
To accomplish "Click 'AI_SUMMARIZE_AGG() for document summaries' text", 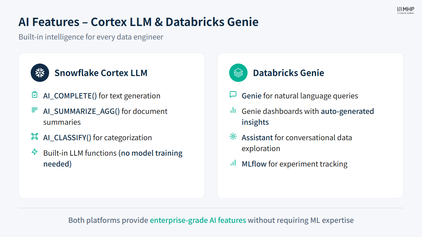I will click(x=105, y=117).
